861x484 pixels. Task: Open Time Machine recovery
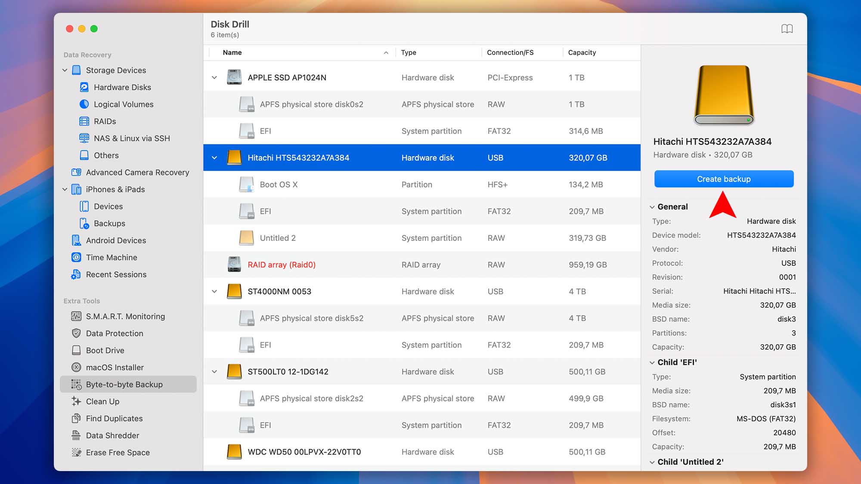click(x=111, y=257)
